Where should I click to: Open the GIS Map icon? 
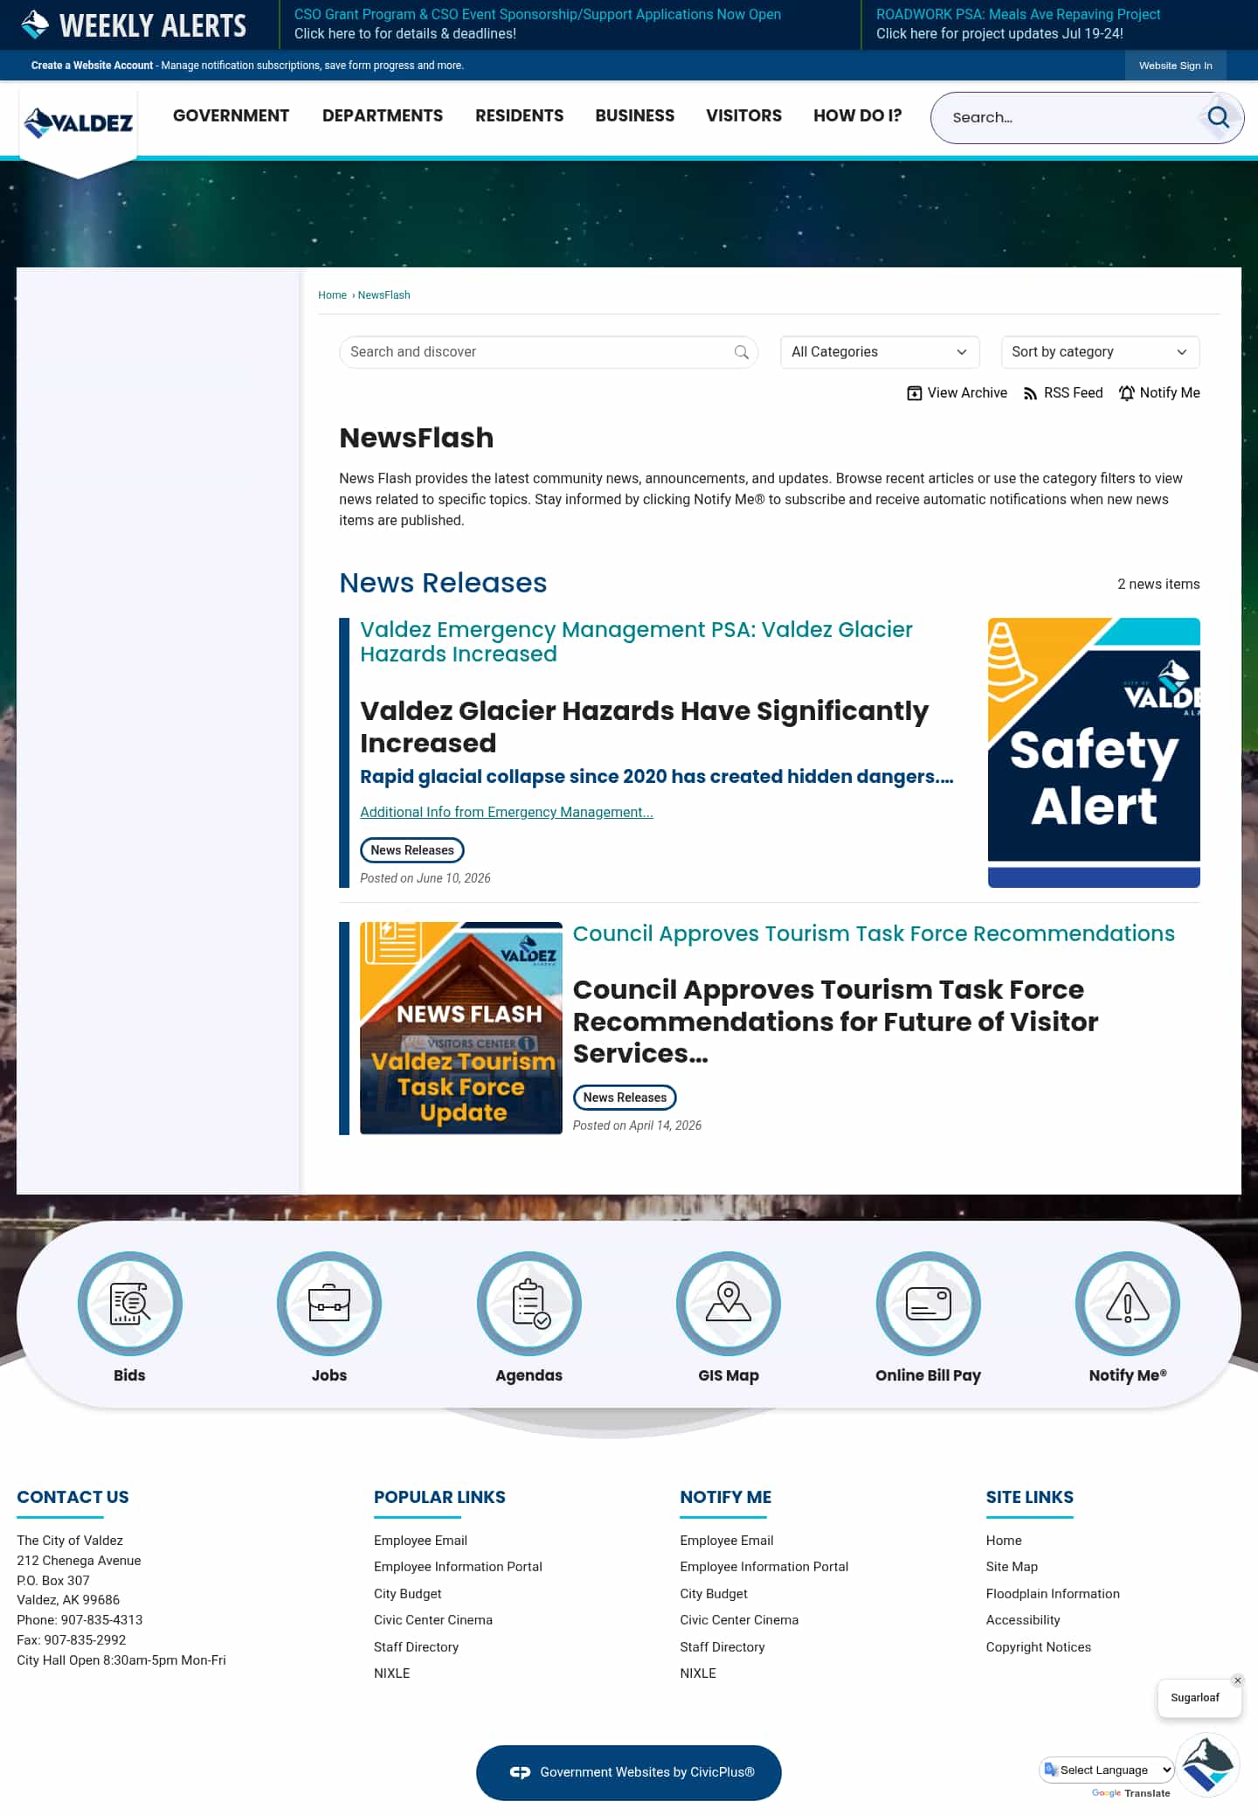click(x=729, y=1303)
